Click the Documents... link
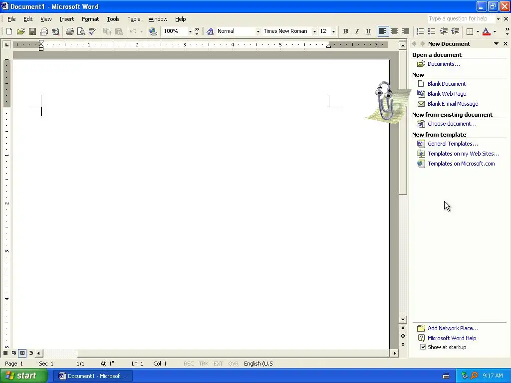 tap(444, 64)
